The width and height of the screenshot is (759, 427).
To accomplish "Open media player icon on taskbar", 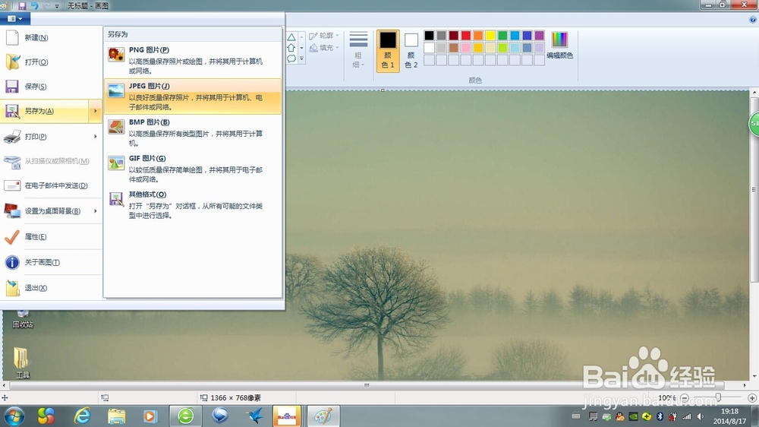I will (150, 416).
